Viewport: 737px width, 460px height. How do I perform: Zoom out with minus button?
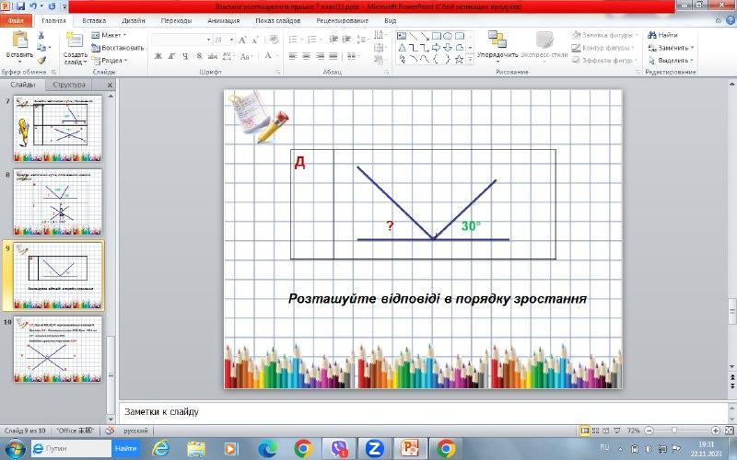click(x=649, y=431)
